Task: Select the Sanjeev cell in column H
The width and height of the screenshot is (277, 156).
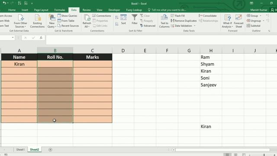Action: point(211,85)
